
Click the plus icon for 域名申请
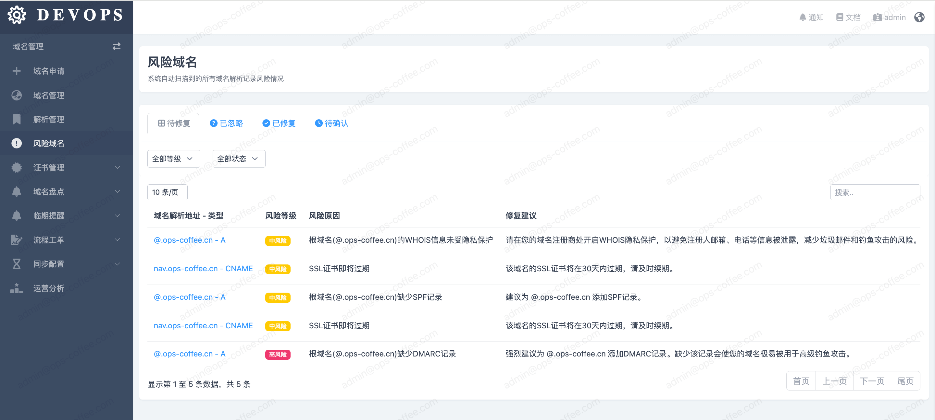tap(16, 71)
